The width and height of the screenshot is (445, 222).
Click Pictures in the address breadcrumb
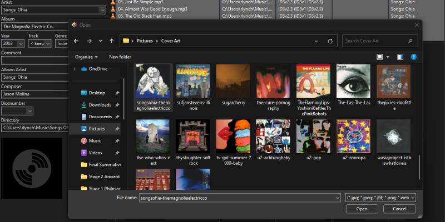click(x=145, y=41)
